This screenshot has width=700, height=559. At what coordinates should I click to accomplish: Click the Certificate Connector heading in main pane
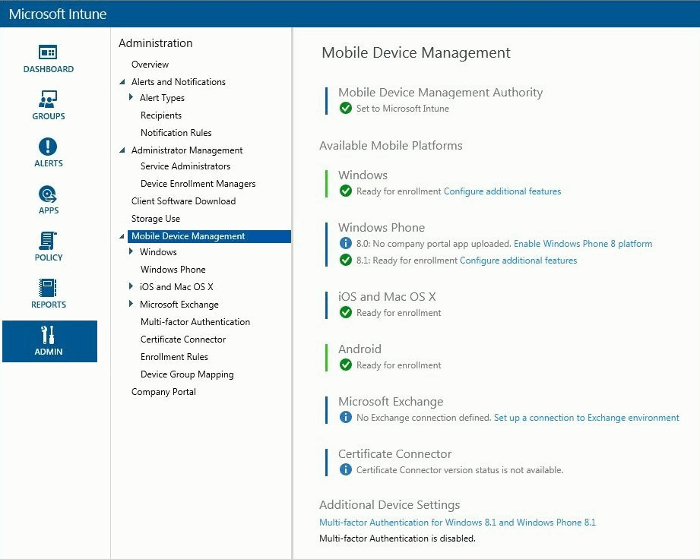pos(395,453)
